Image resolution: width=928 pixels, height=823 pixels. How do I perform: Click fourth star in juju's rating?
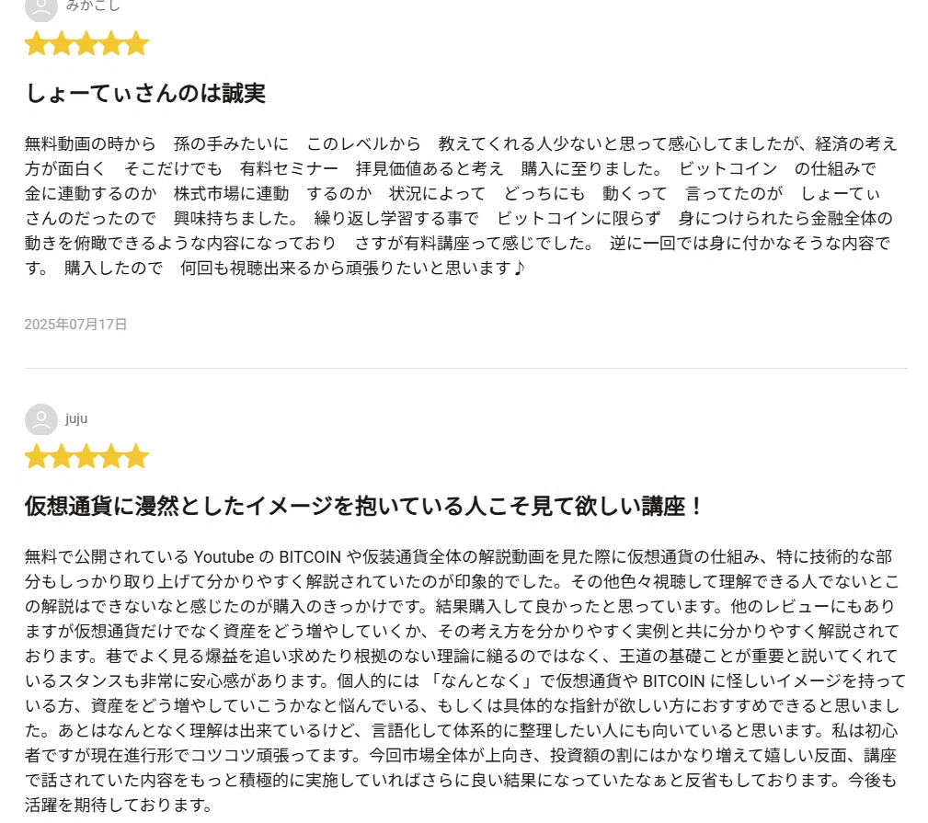(111, 456)
